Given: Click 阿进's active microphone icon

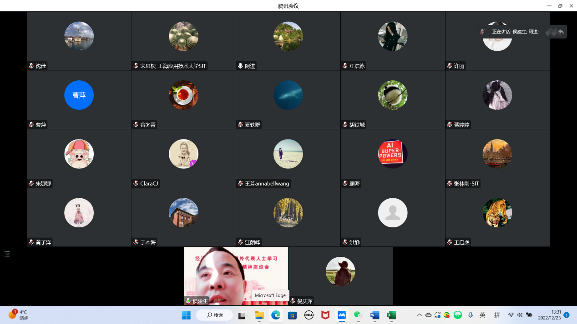Looking at the screenshot, I should click(240, 66).
